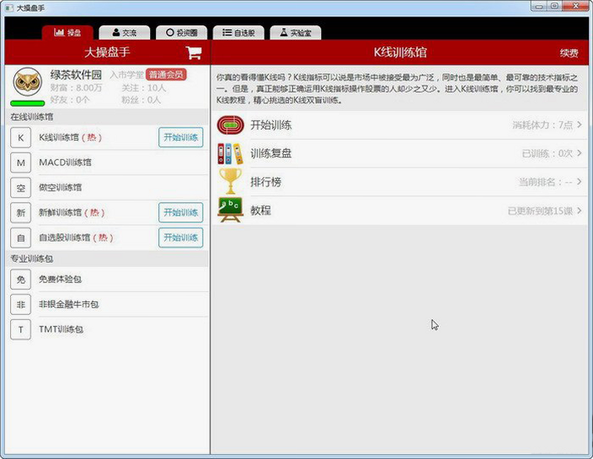Expand chevron on 消耗体力 row

pyautogui.click(x=580, y=125)
